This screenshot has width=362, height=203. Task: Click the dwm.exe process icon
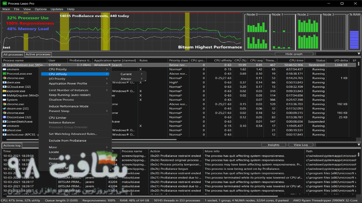pyautogui.click(x=4, y=82)
